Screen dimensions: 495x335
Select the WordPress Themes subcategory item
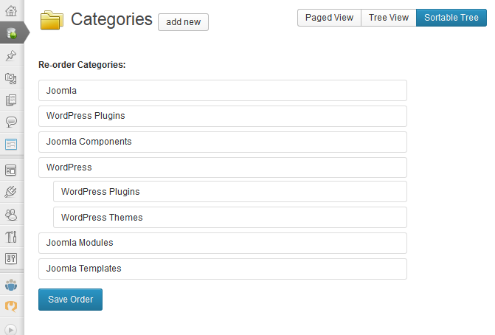click(x=230, y=217)
